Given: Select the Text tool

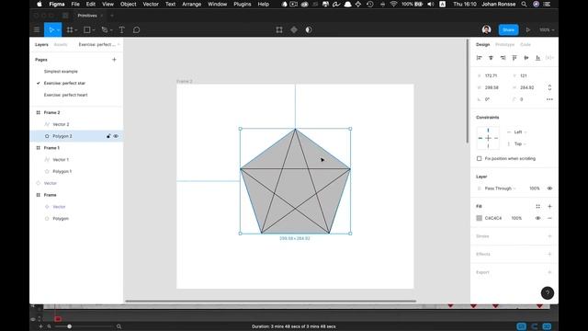Looking at the screenshot, I should (122, 29).
